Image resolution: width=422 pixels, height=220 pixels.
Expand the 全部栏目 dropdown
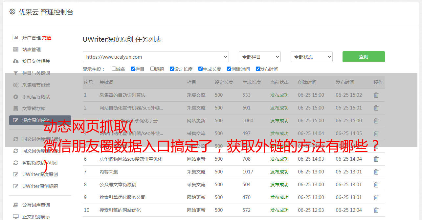point(259,57)
